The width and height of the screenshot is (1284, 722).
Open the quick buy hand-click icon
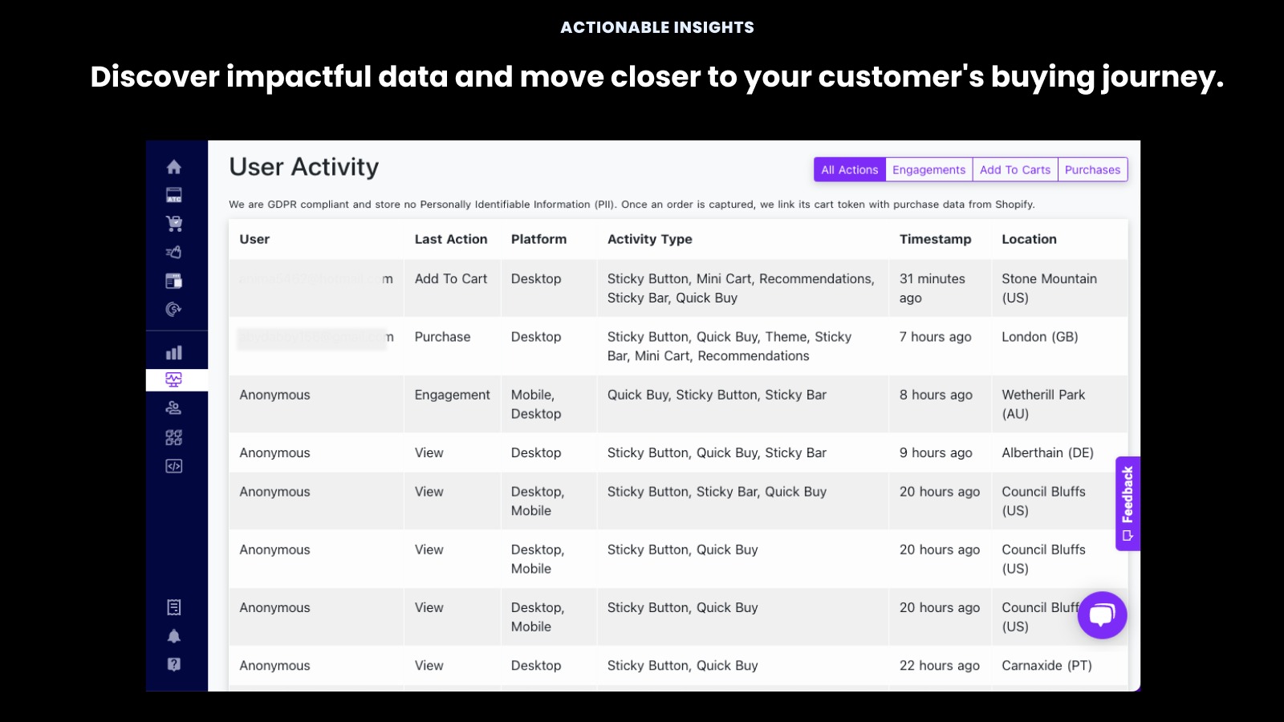pyautogui.click(x=173, y=252)
